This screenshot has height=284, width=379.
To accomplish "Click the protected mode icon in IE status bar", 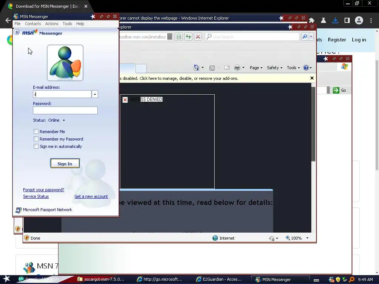I will click(x=271, y=239).
